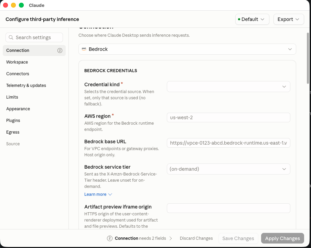Image resolution: width=311 pixels, height=248 pixels.
Task: Click the green macOS zoom window button
Action: (21, 5)
